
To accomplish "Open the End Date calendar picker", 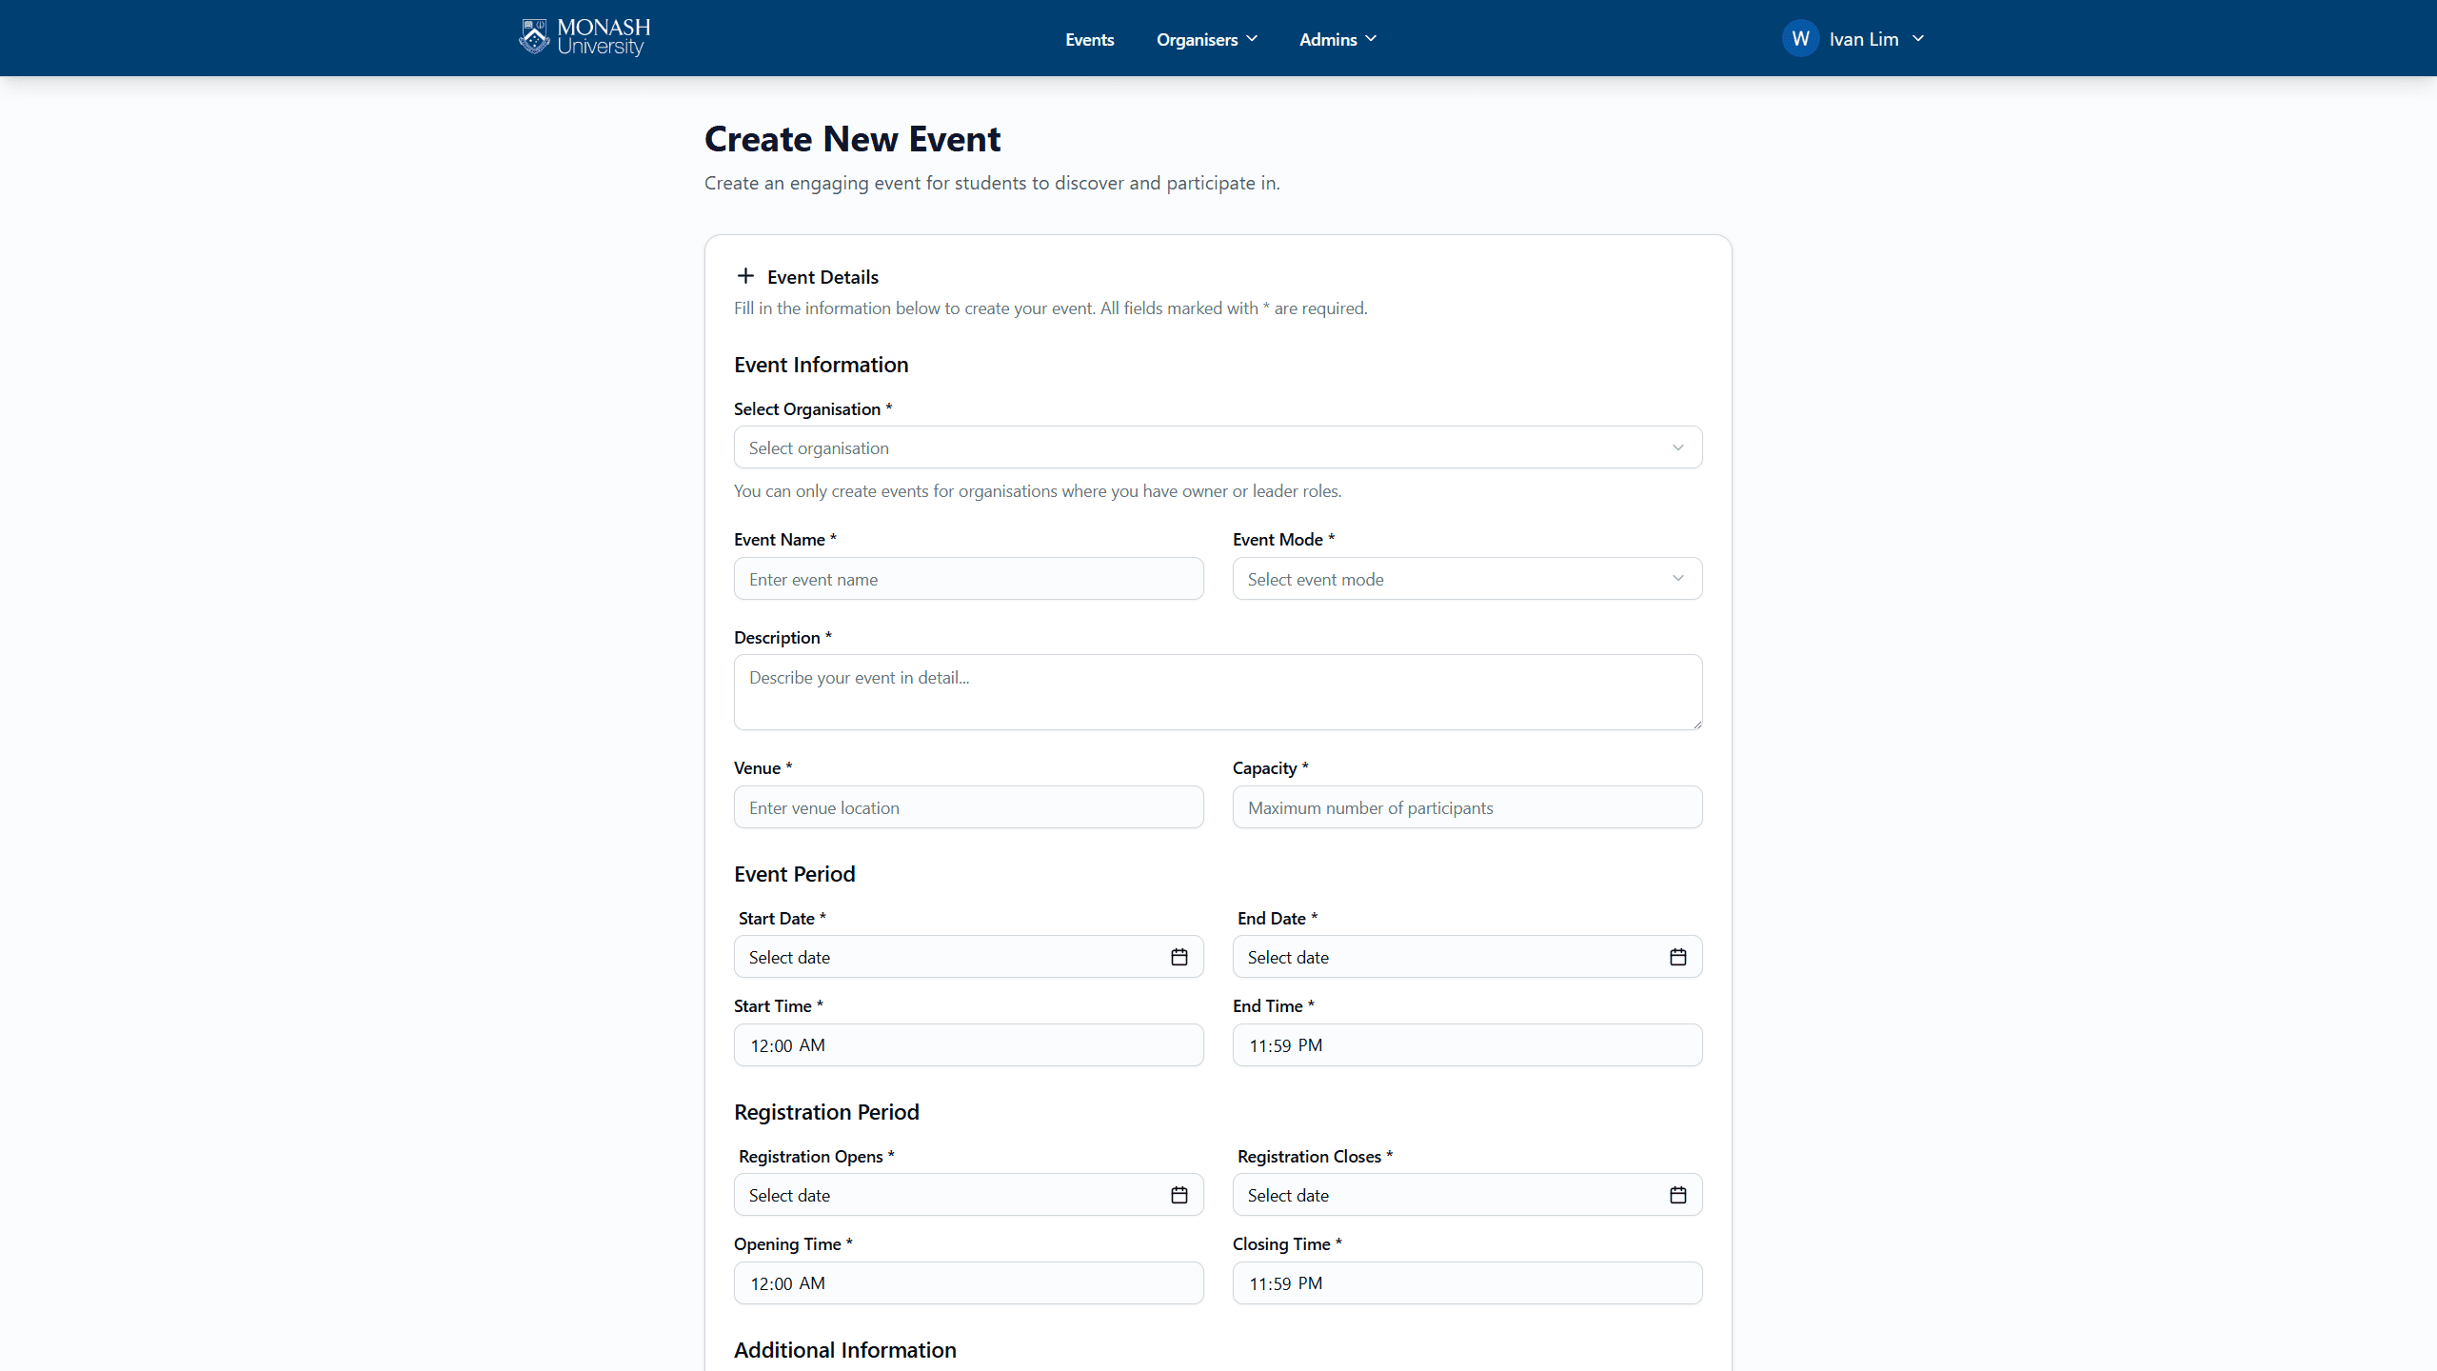I will tap(1677, 957).
